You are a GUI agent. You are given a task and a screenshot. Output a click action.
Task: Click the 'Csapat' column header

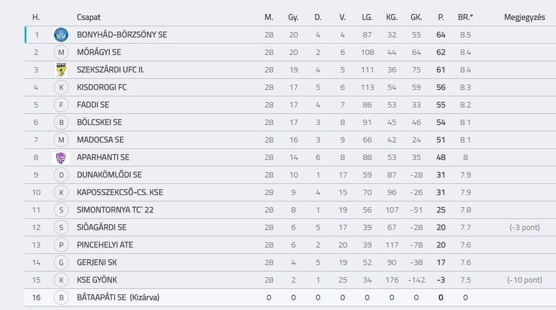pyautogui.click(x=88, y=18)
